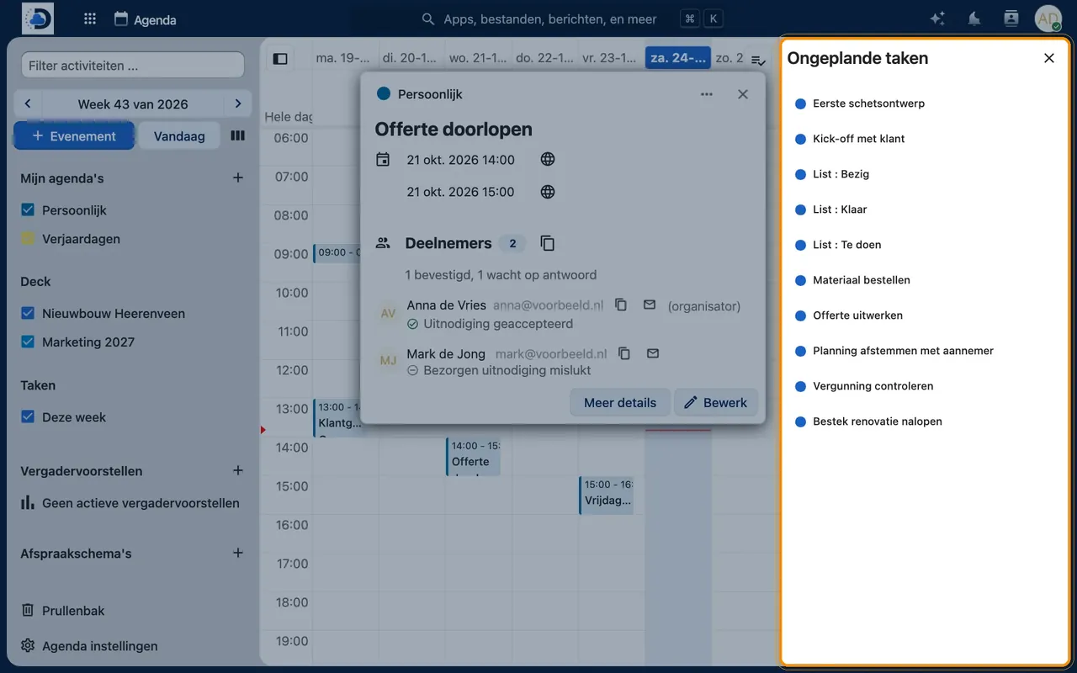This screenshot has height=673, width=1077.
Task: Send email to Mark de Jong
Action: pos(653,354)
